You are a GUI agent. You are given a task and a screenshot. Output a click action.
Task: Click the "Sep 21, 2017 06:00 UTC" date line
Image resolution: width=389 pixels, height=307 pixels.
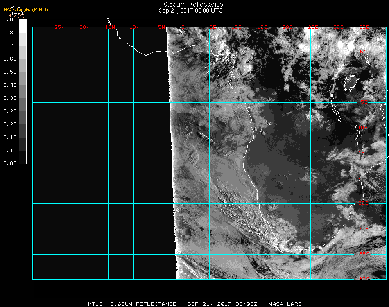click(191, 11)
